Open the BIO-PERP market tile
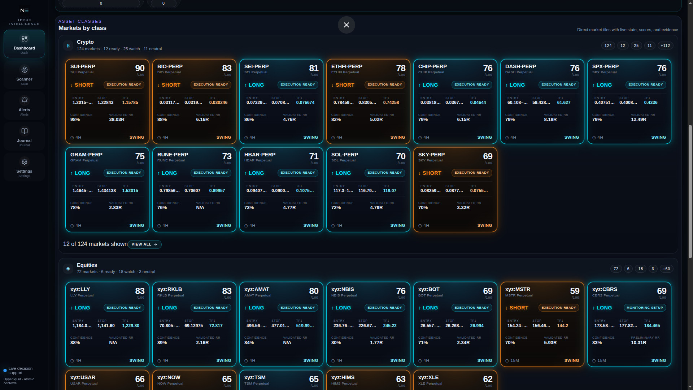Image resolution: width=693 pixels, height=390 pixels. click(194, 101)
